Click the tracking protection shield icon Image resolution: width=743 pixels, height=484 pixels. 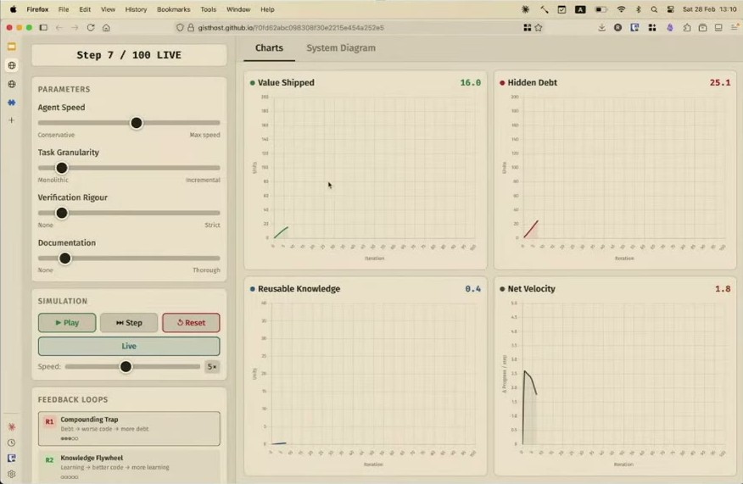180,27
